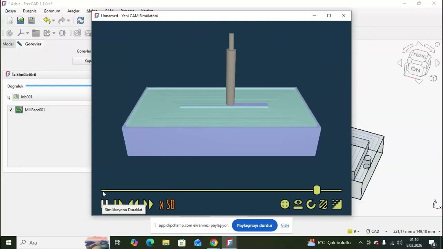Open the Windows Start menu
The image size is (443, 249).
[x=8, y=242]
